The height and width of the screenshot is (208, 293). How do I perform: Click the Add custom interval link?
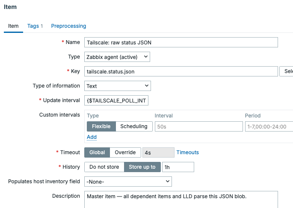pyautogui.click(x=92, y=137)
